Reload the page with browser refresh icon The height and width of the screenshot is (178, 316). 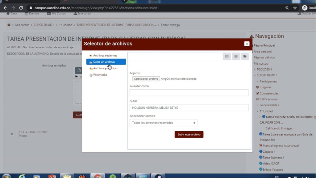point(21,8)
